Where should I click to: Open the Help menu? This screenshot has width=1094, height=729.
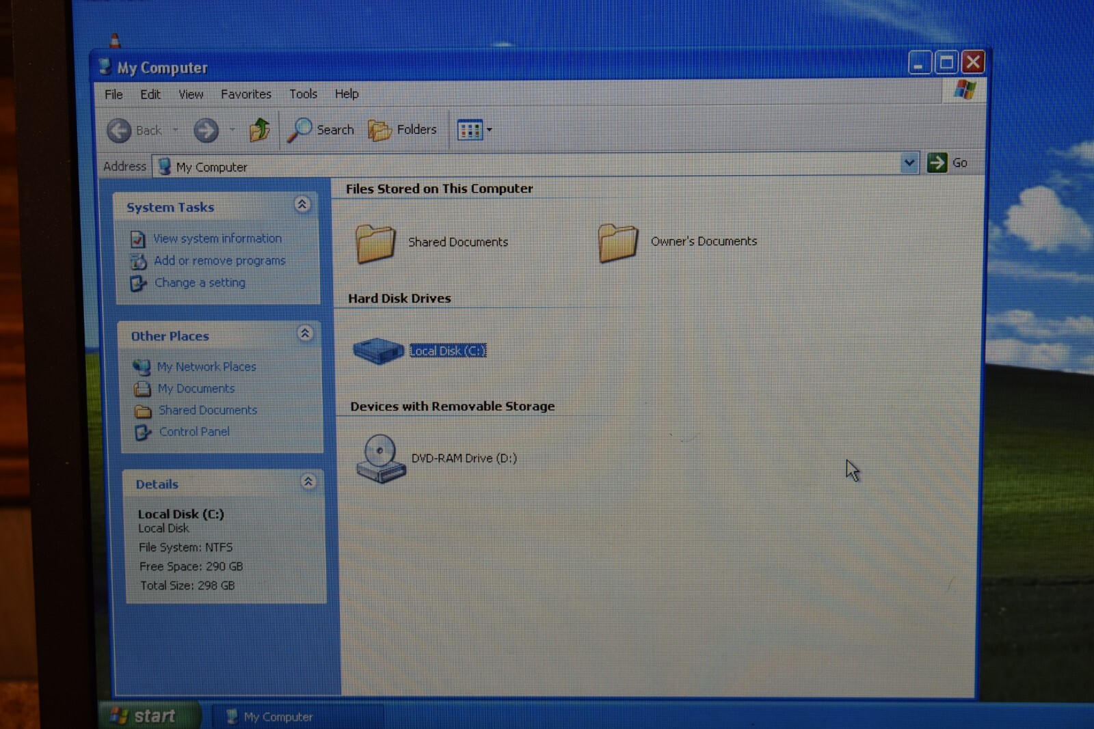click(347, 94)
